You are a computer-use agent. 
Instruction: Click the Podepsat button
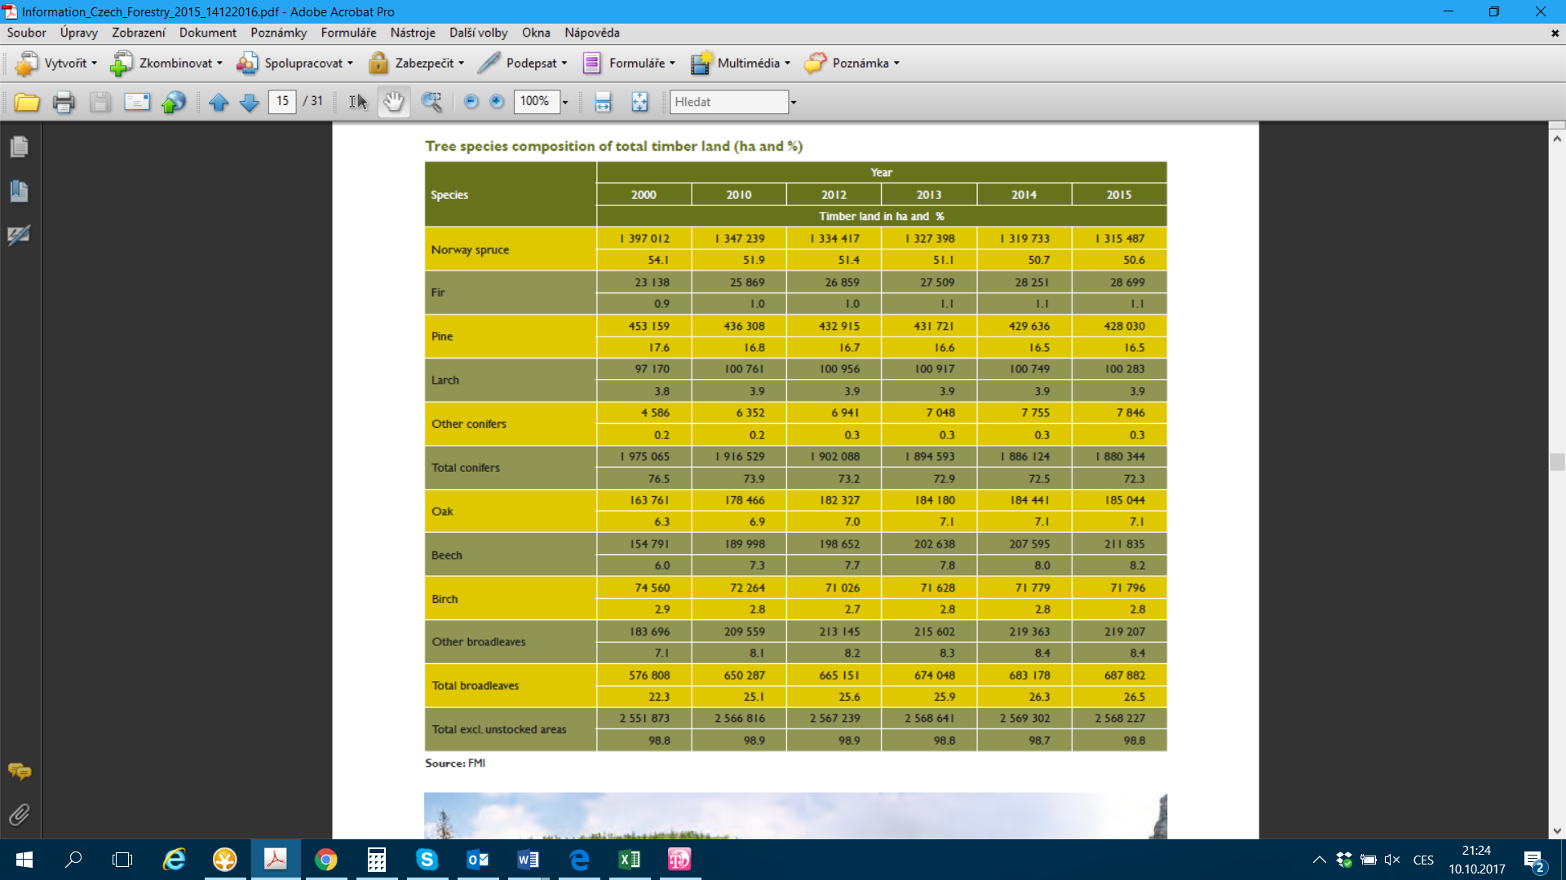[522, 64]
